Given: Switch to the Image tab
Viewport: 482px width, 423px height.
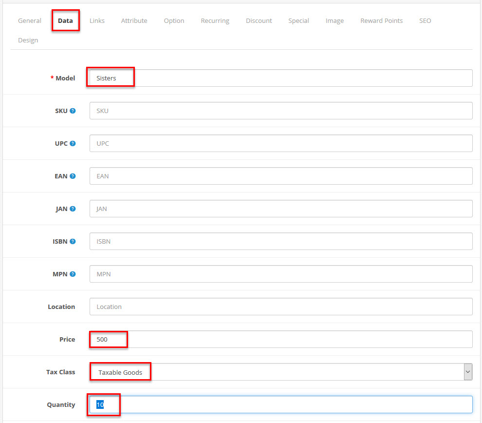Looking at the screenshot, I should coord(334,20).
